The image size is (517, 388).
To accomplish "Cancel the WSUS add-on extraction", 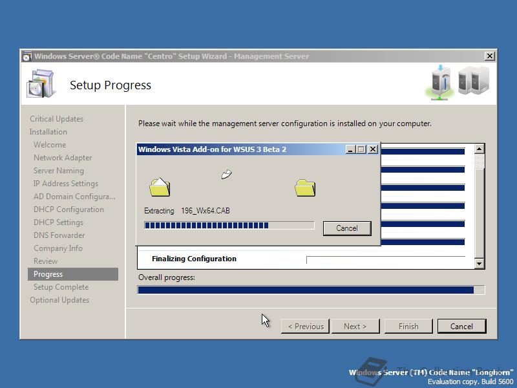I will (347, 228).
